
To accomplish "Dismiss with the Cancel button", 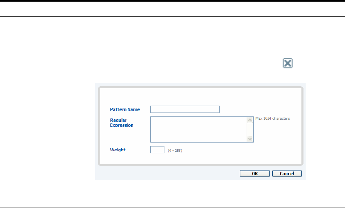I will pyautogui.click(x=287, y=174).
